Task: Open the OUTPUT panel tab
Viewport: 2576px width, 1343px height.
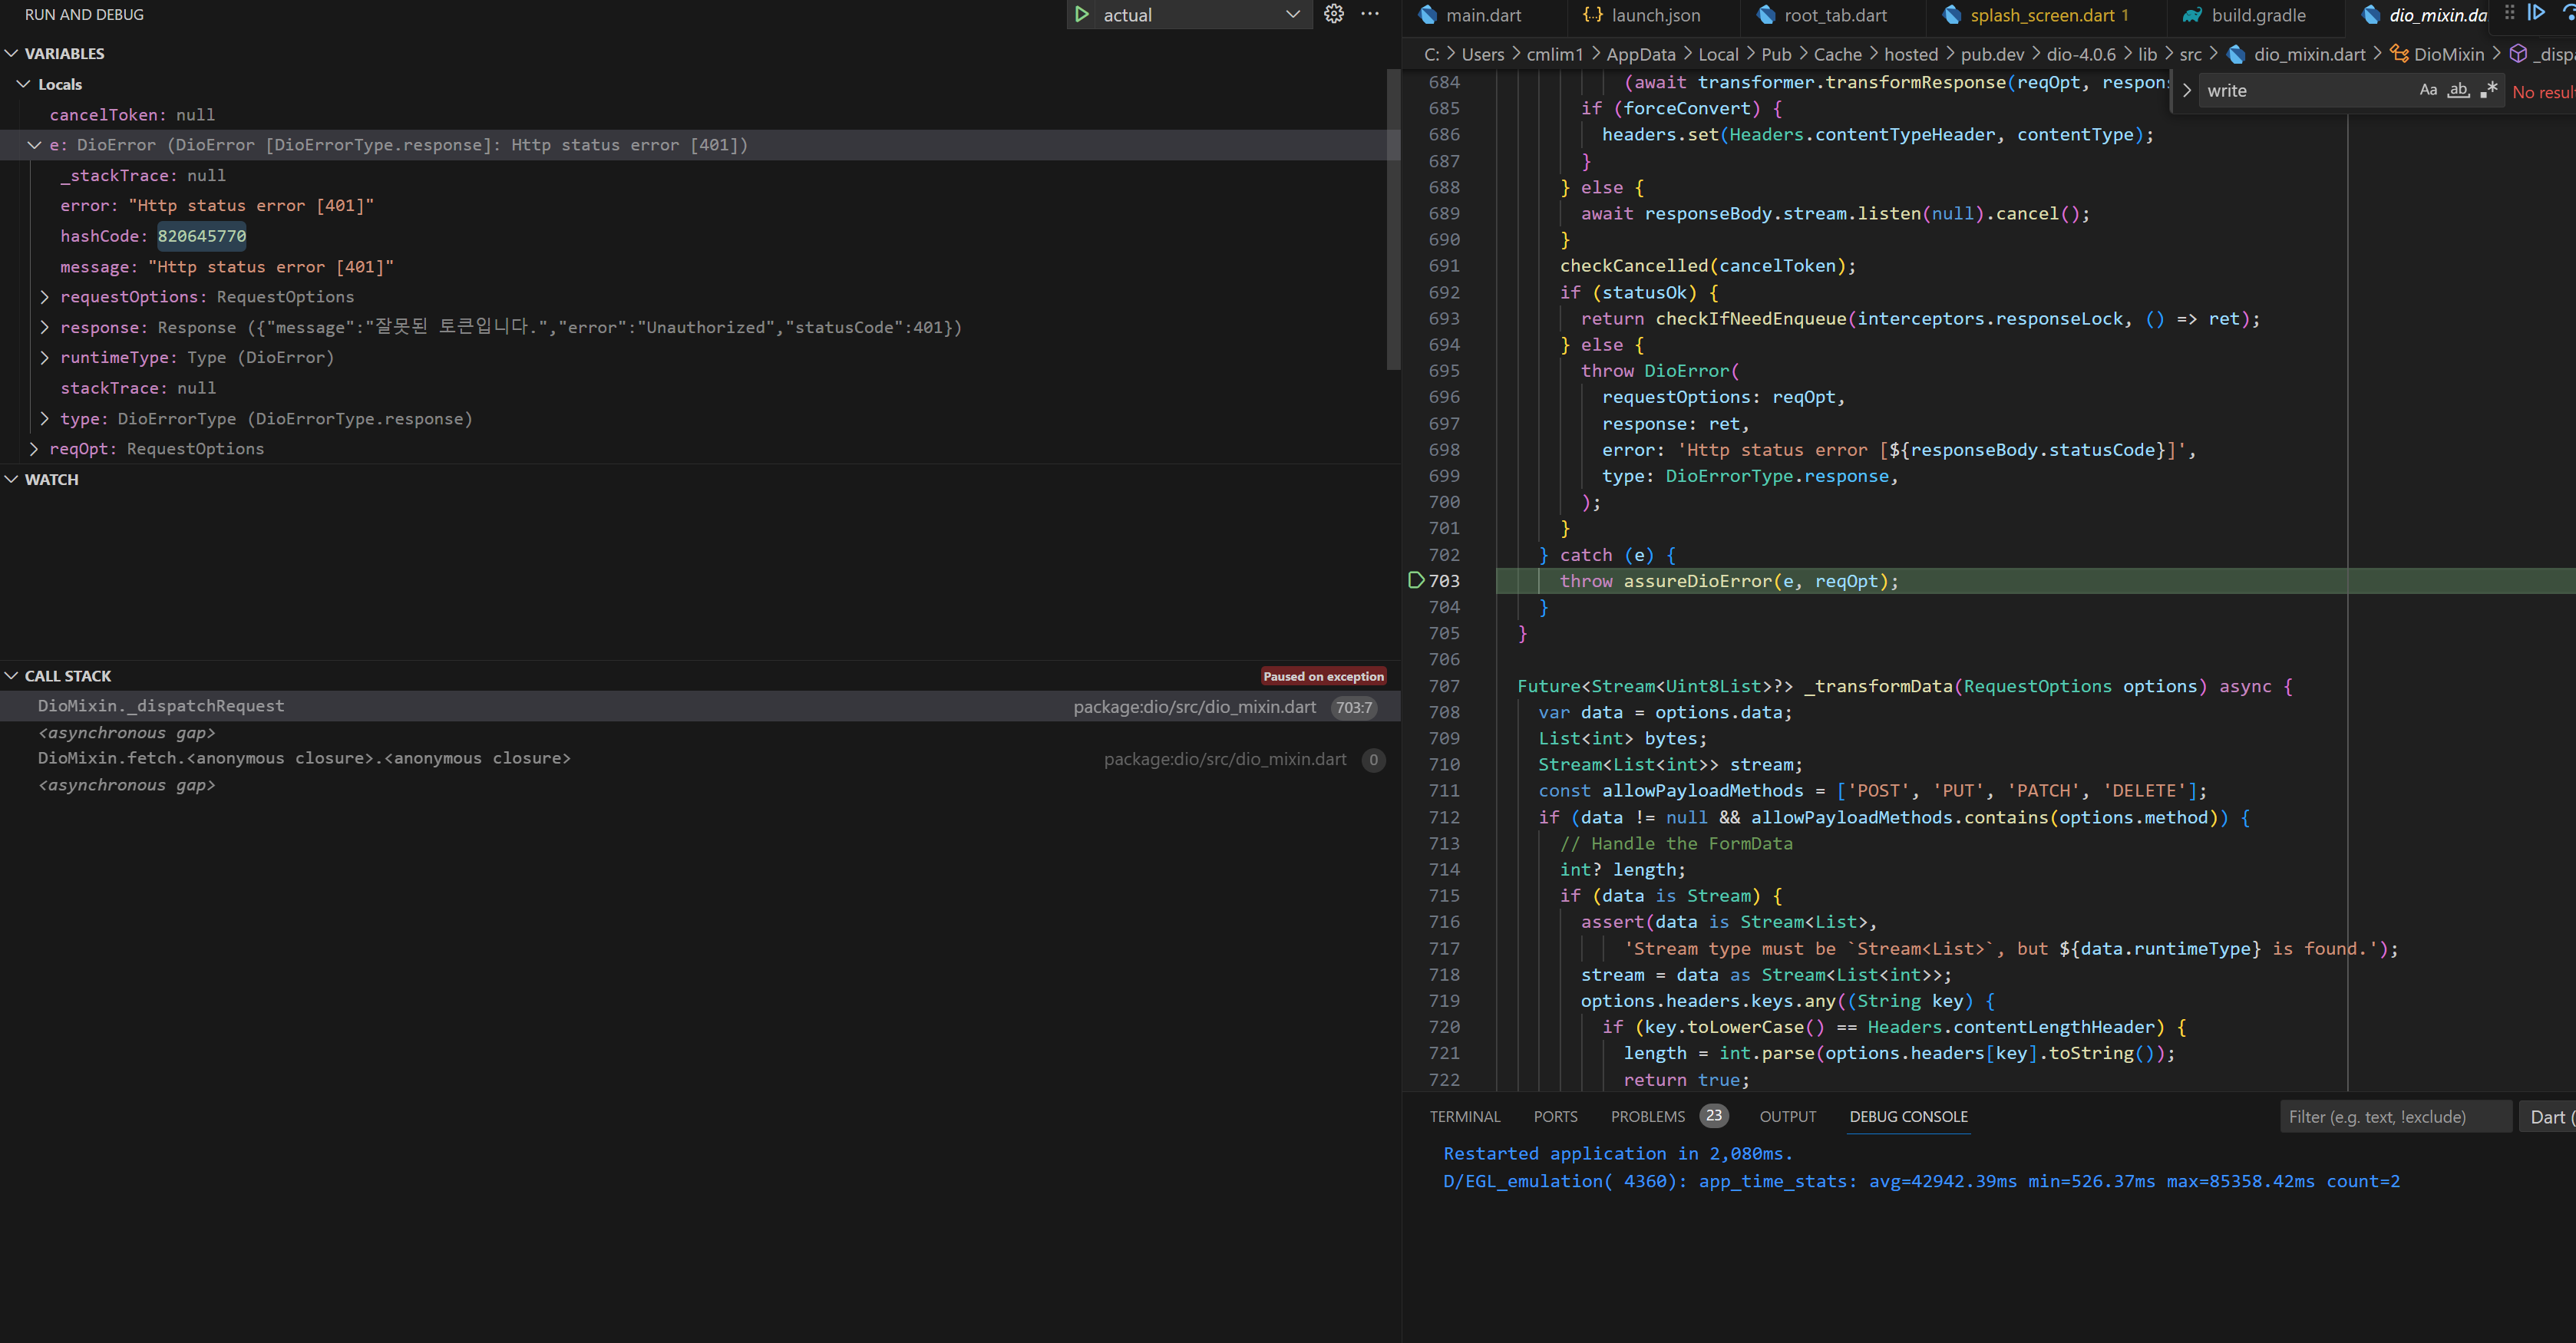Action: [x=1787, y=1116]
